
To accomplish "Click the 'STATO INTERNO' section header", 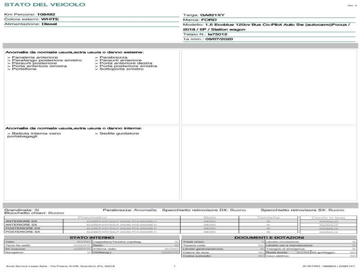I will pos(92,238).
